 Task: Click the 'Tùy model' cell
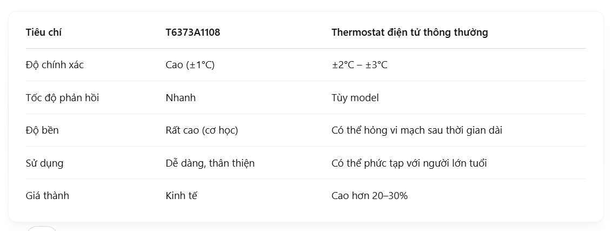(x=355, y=97)
